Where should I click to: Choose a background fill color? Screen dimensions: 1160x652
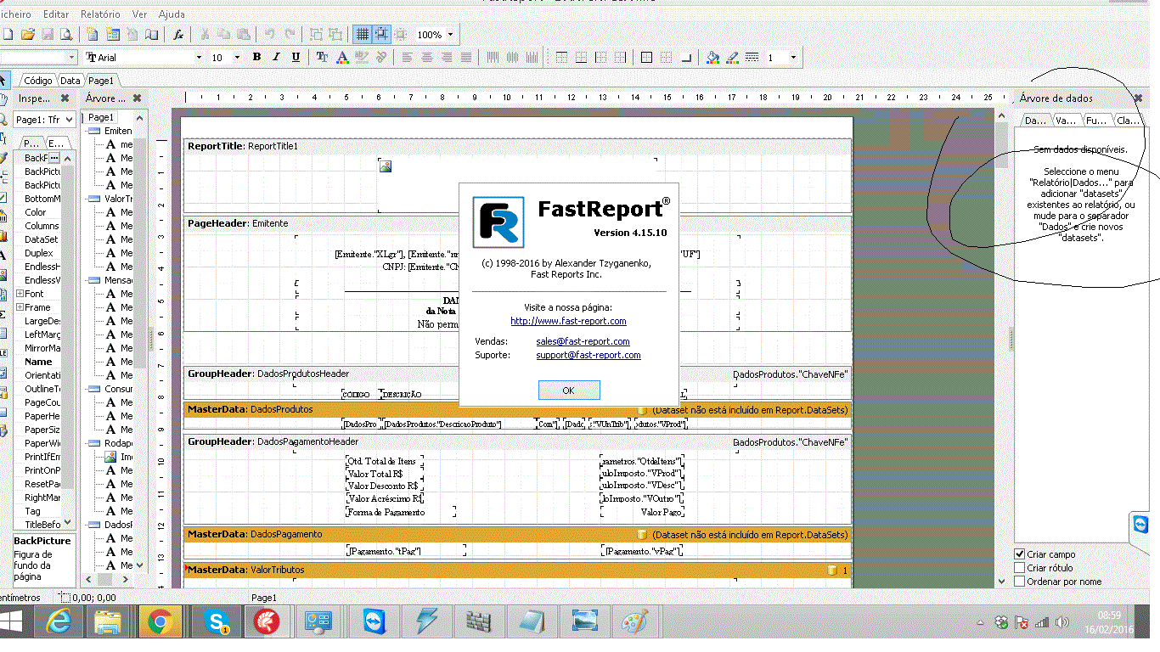712,57
